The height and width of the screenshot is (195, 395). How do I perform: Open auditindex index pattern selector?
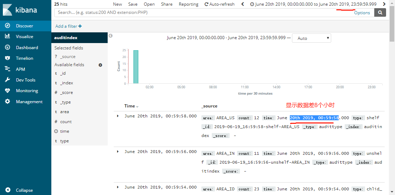pyautogui.click(x=79, y=38)
